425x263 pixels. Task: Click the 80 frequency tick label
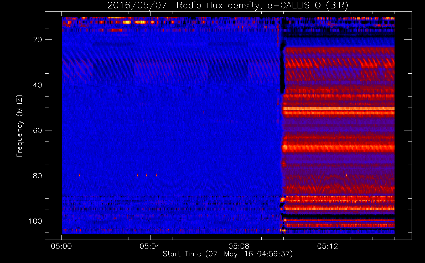38,176
